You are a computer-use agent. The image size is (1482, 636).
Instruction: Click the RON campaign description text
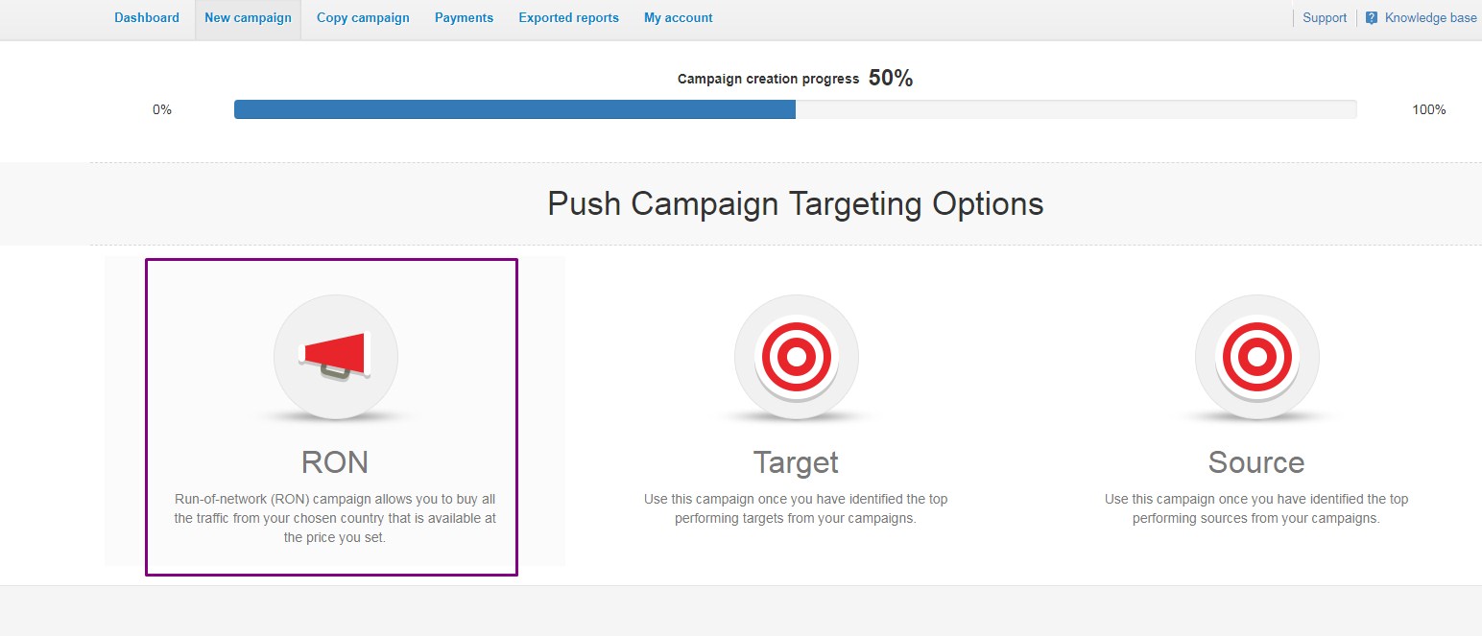[x=335, y=518]
